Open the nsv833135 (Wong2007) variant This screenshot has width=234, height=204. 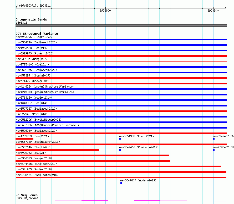click(x=32, y=59)
